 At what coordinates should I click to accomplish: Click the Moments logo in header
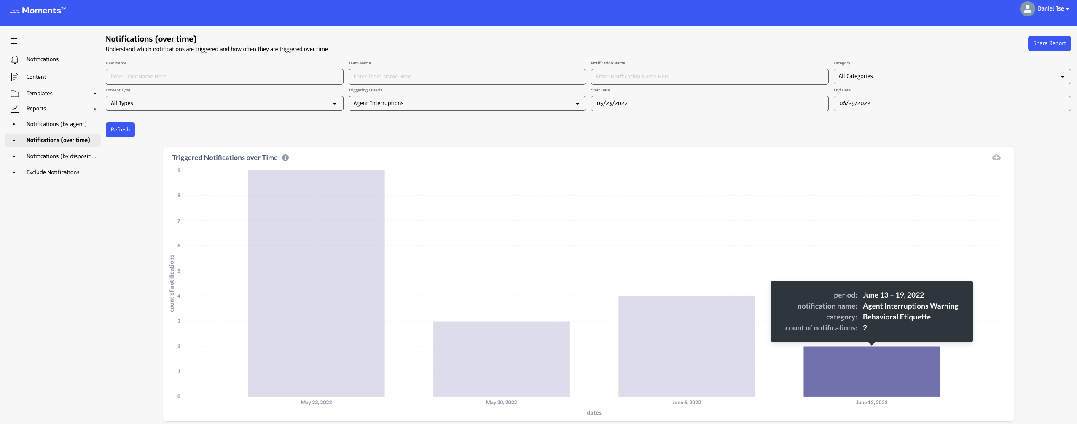[x=38, y=11]
